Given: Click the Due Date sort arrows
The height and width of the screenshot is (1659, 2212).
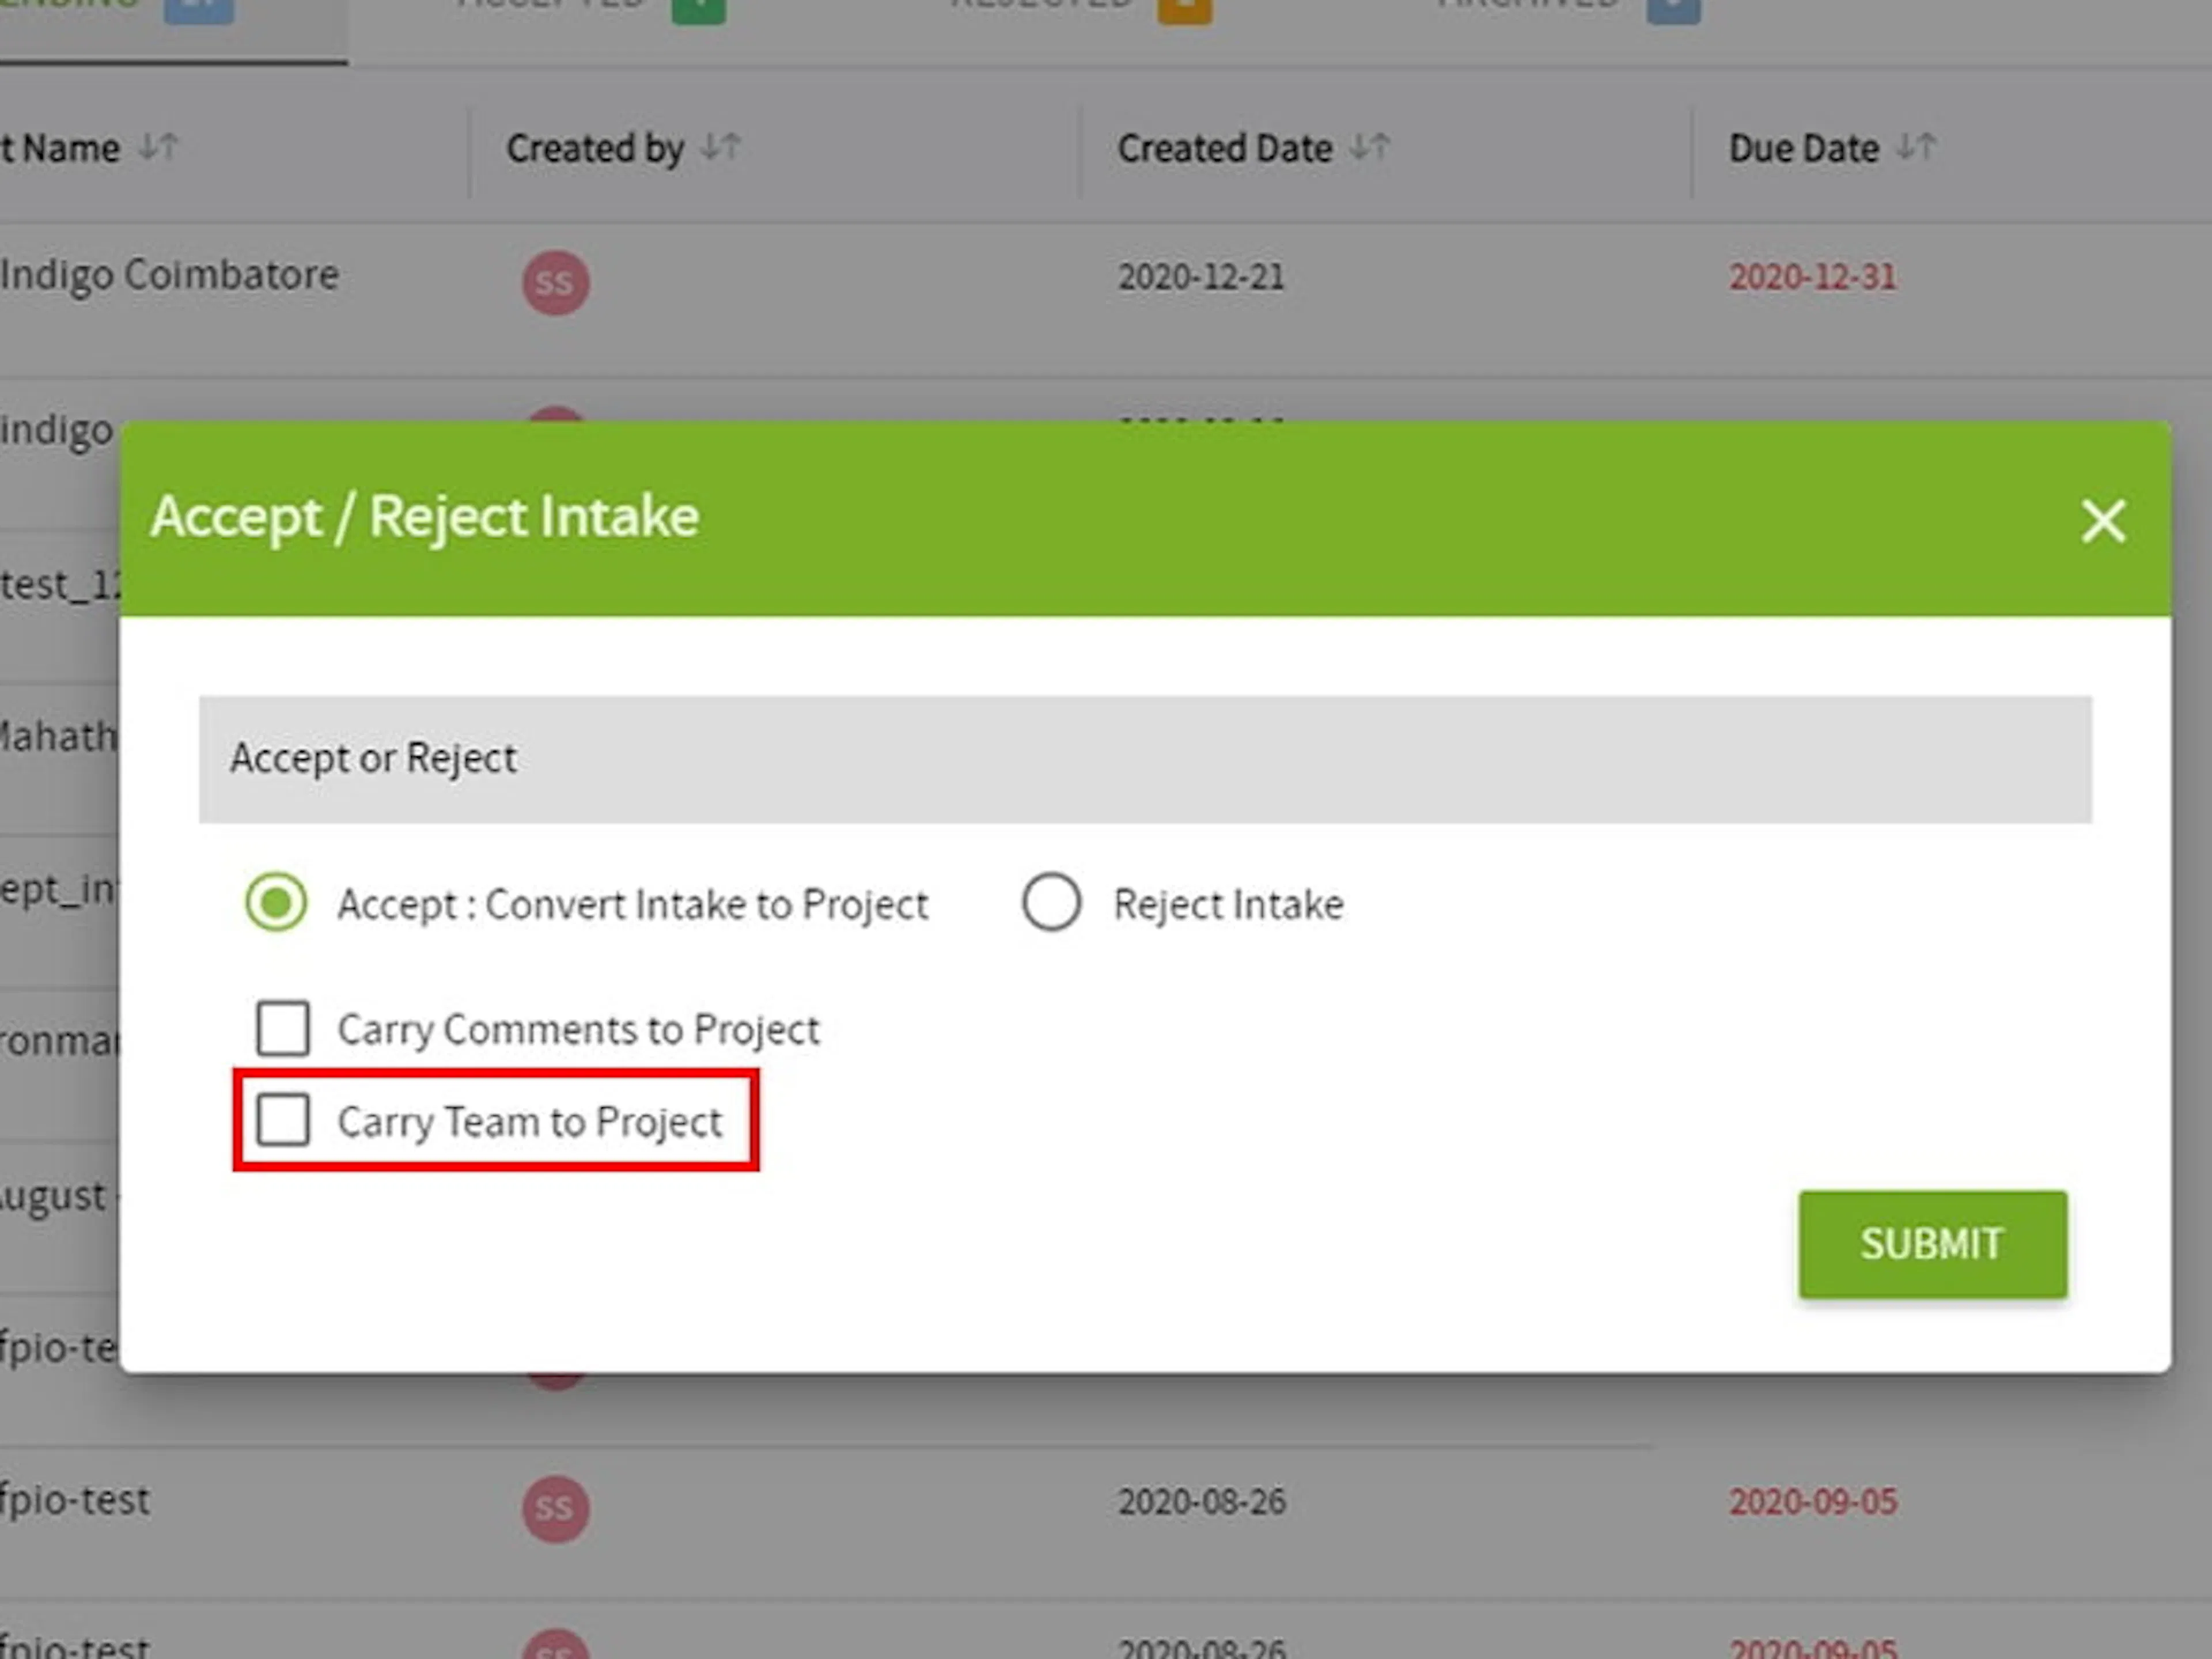Looking at the screenshot, I should (x=1917, y=147).
